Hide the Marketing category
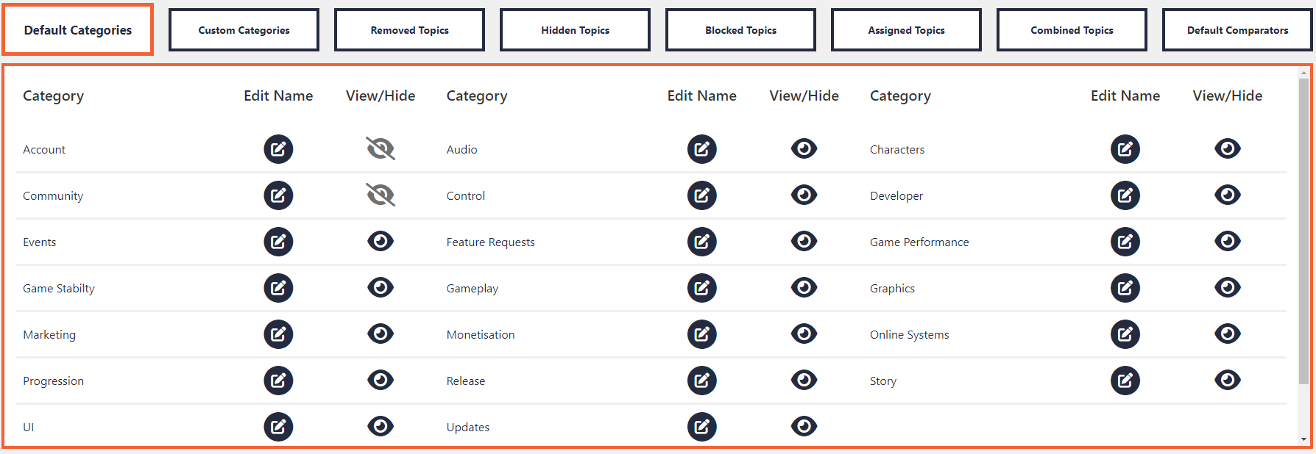The image size is (1316, 454). 381,334
